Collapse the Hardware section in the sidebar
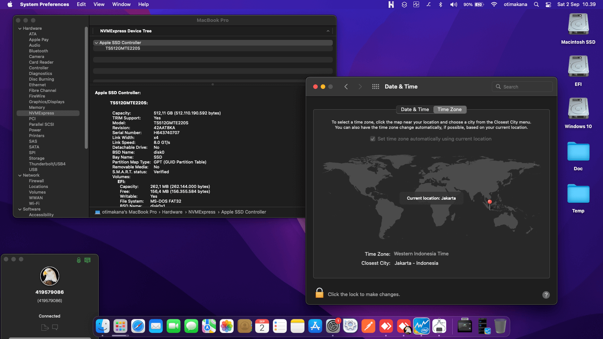Screen dimensions: 603x339 (x=20, y=29)
